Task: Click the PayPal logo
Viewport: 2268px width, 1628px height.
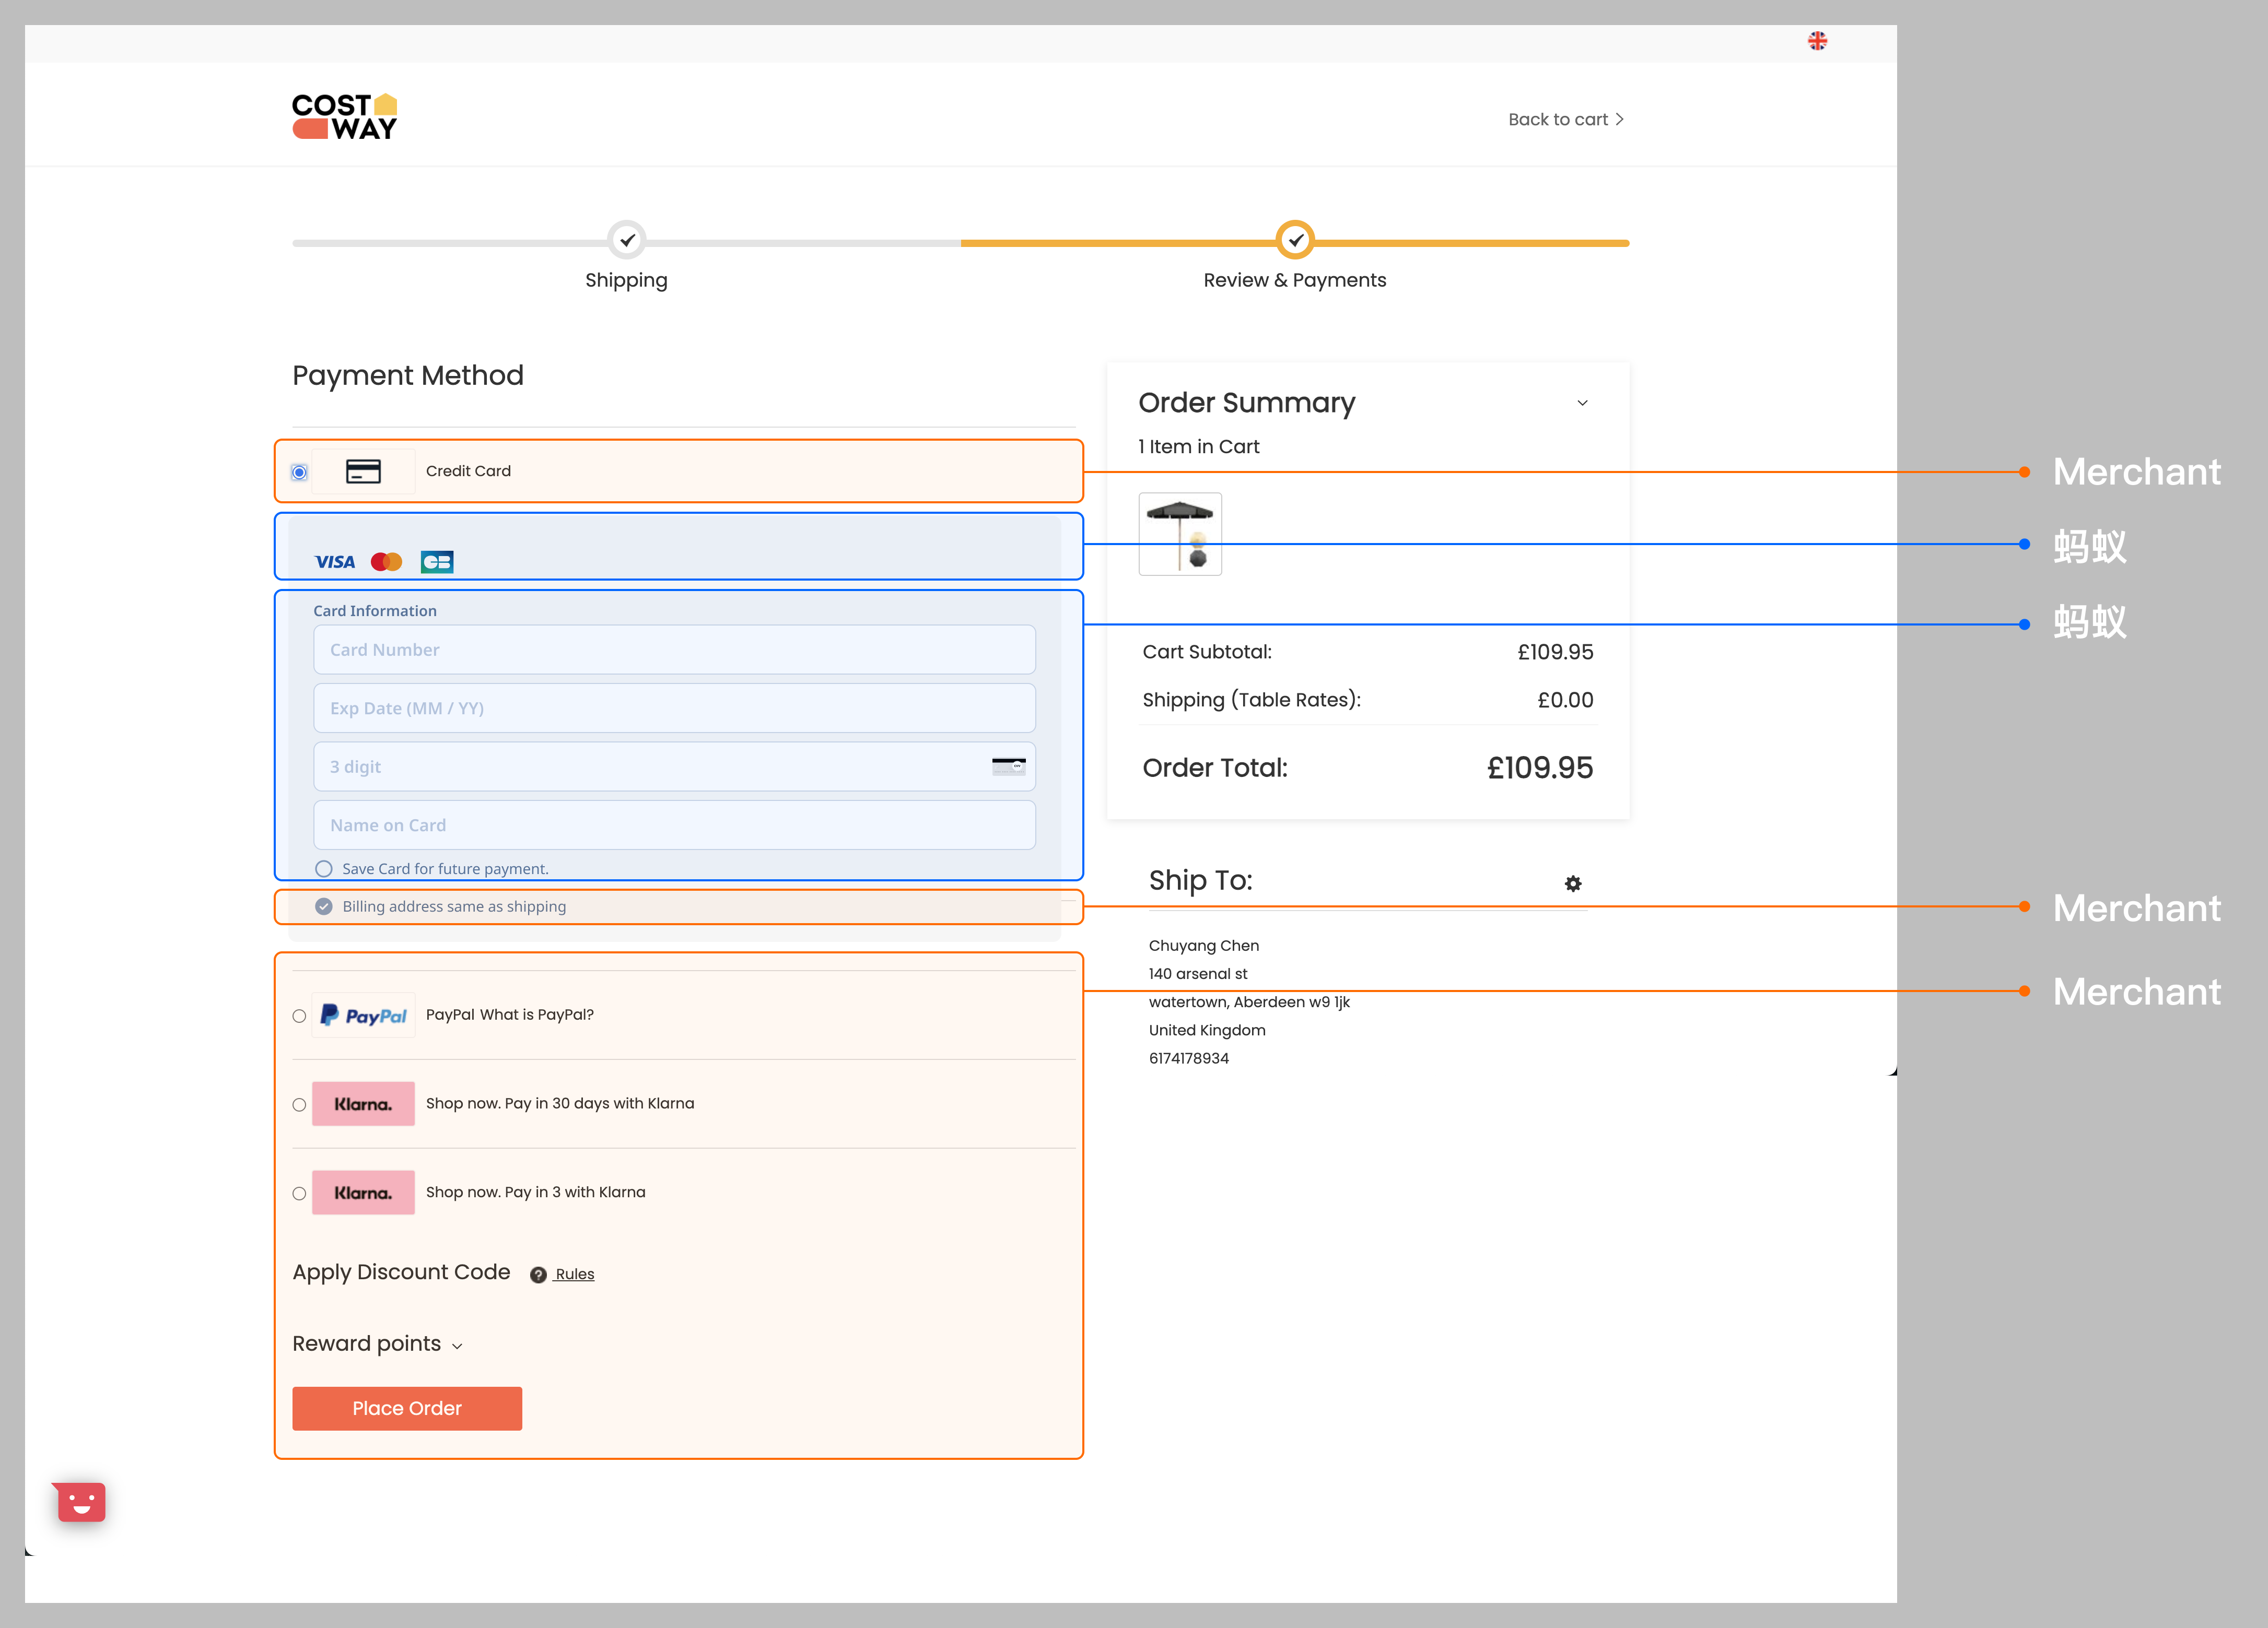Action: click(x=363, y=1016)
